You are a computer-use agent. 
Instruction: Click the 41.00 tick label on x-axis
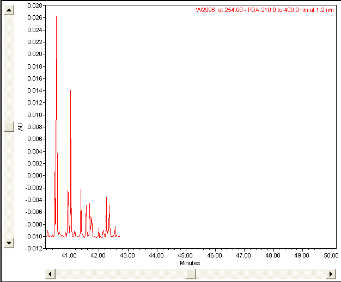point(69,255)
